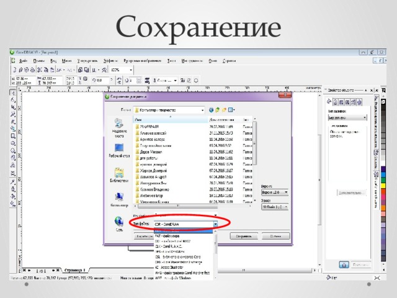Viewport: 397px width, 298px height.
Task: Open the Version 12.0 dropdown
Action: (x=275, y=192)
